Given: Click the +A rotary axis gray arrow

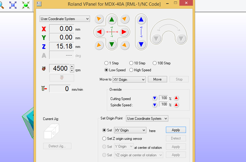Looking at the screenshot, I should [156, 38].
